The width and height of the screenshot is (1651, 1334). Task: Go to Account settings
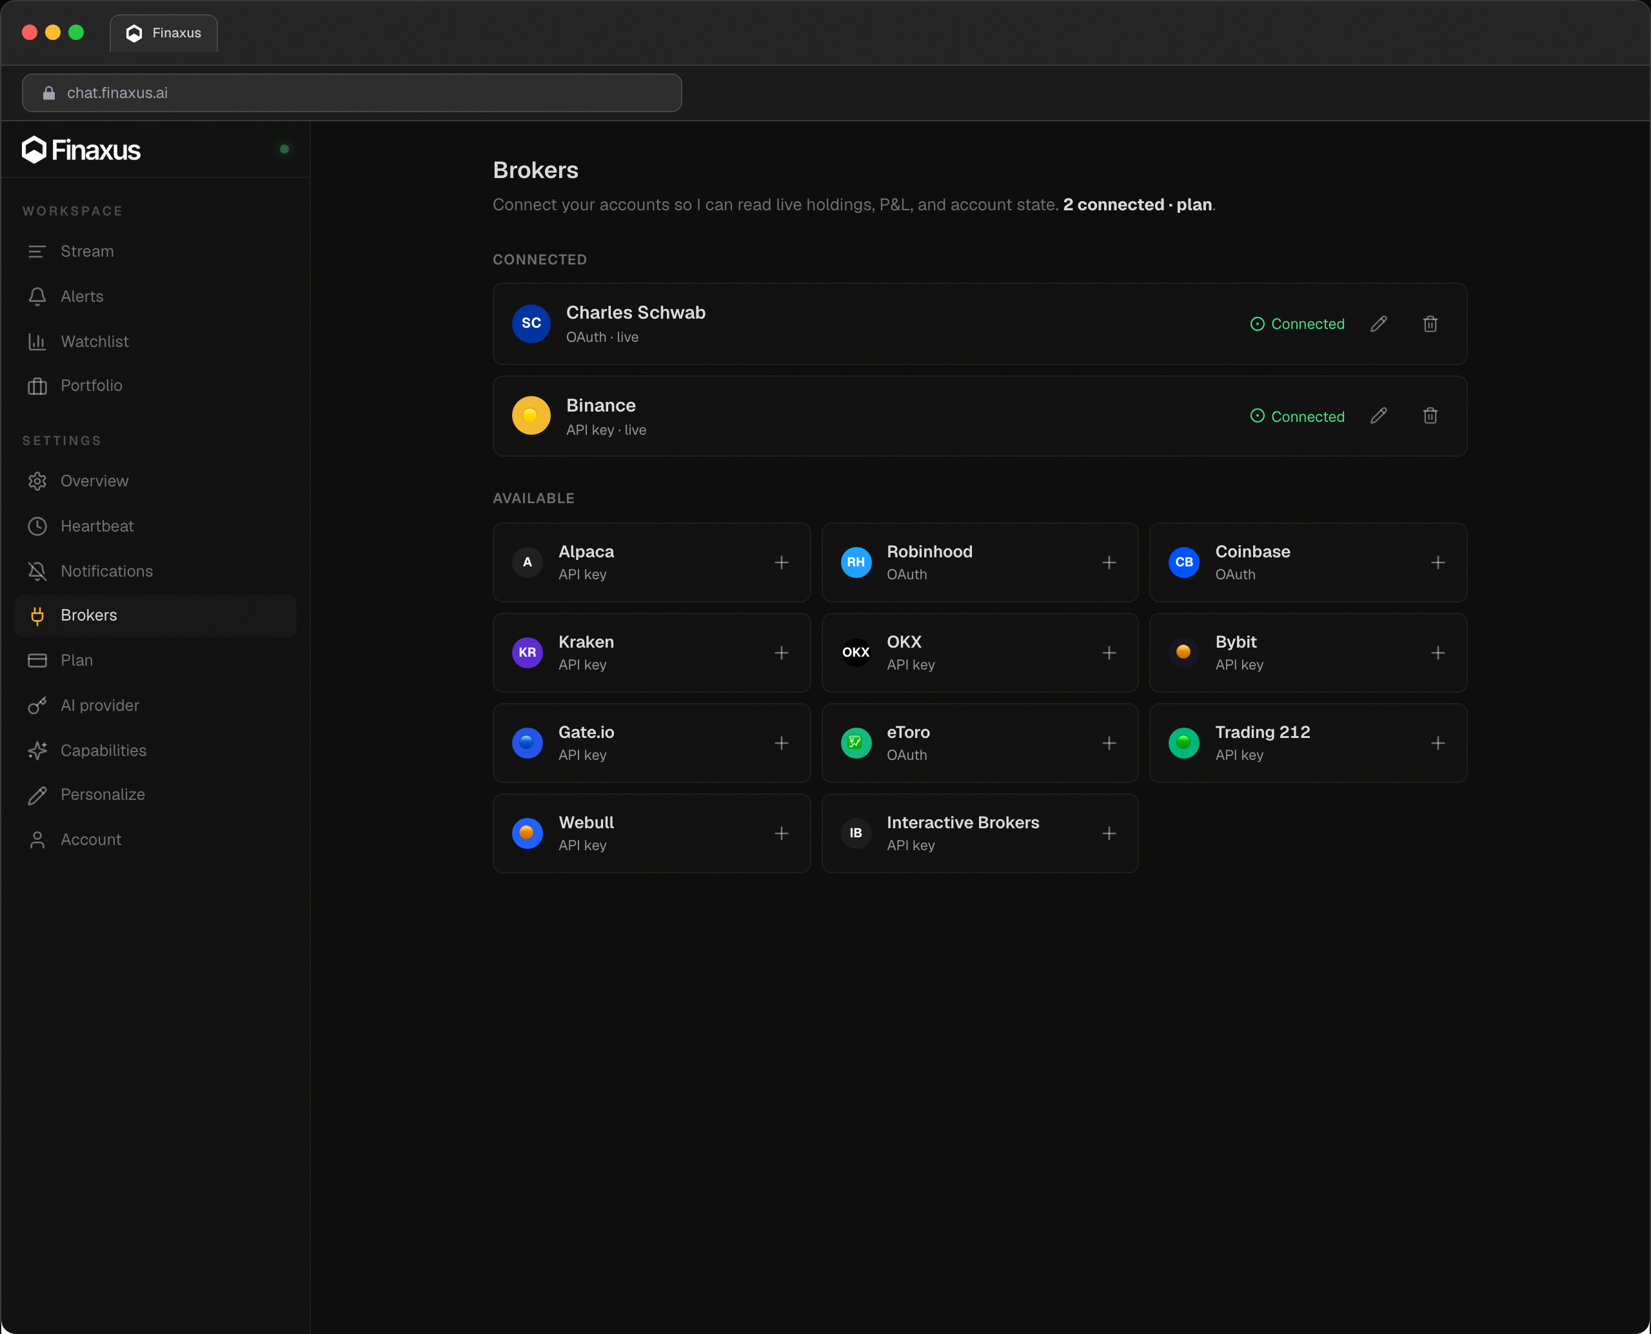[155, 840]
